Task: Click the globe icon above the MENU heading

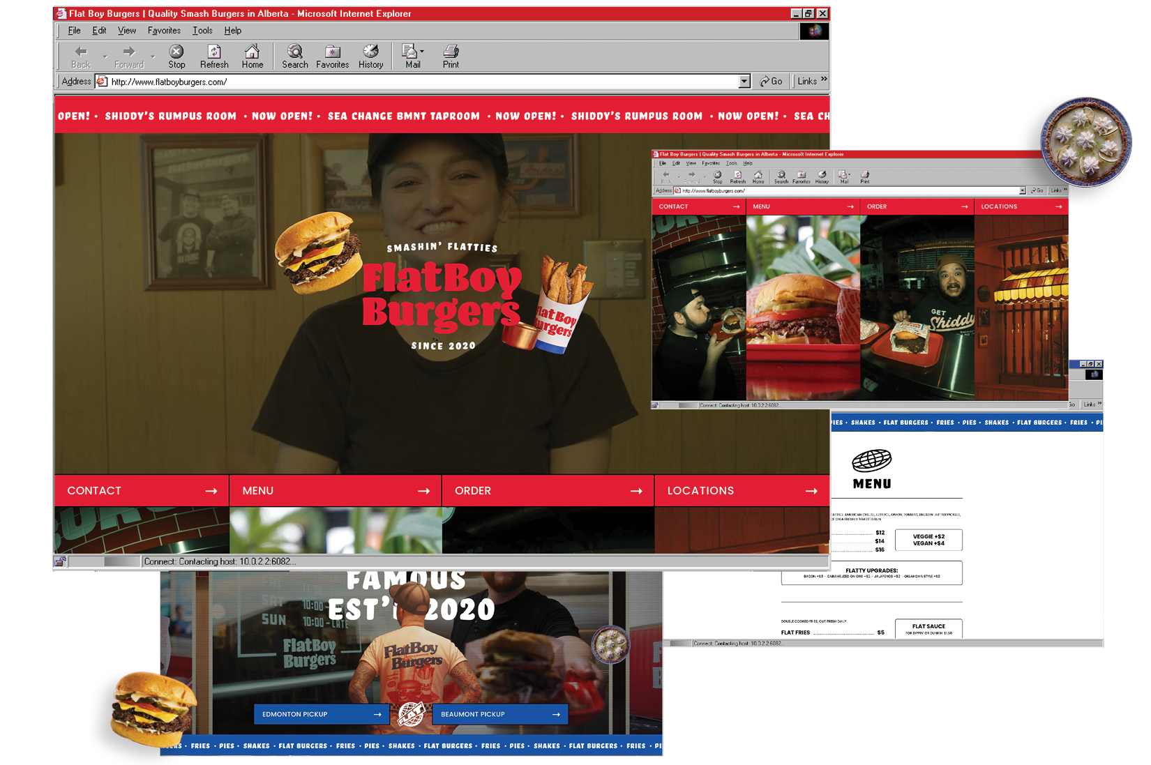Action: (x=872, y=460)
